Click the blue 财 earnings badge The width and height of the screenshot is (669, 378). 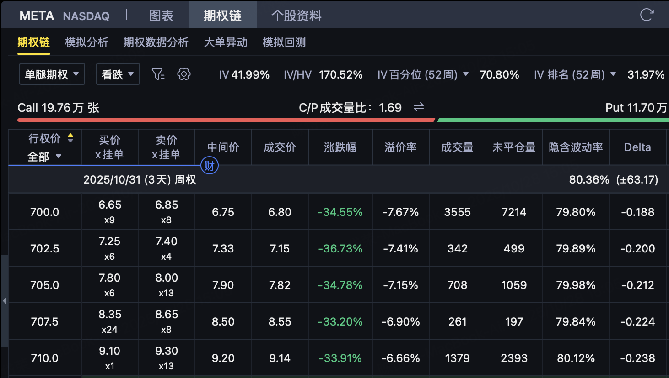click(x=210, y=166)
